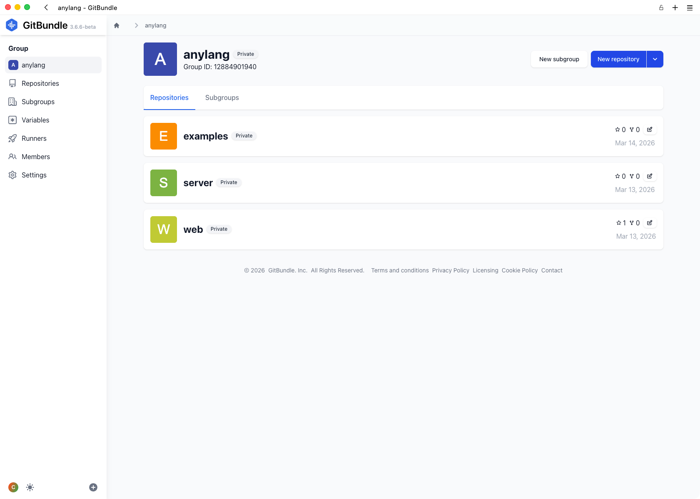The height and width of the screenshot is (499, 700).
Task: Click the Private badge on web
Action: (x=219, y=229)
